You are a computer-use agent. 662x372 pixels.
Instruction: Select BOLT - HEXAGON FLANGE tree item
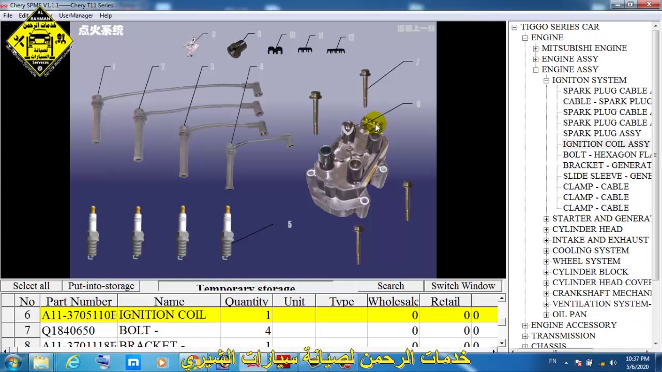607,154
